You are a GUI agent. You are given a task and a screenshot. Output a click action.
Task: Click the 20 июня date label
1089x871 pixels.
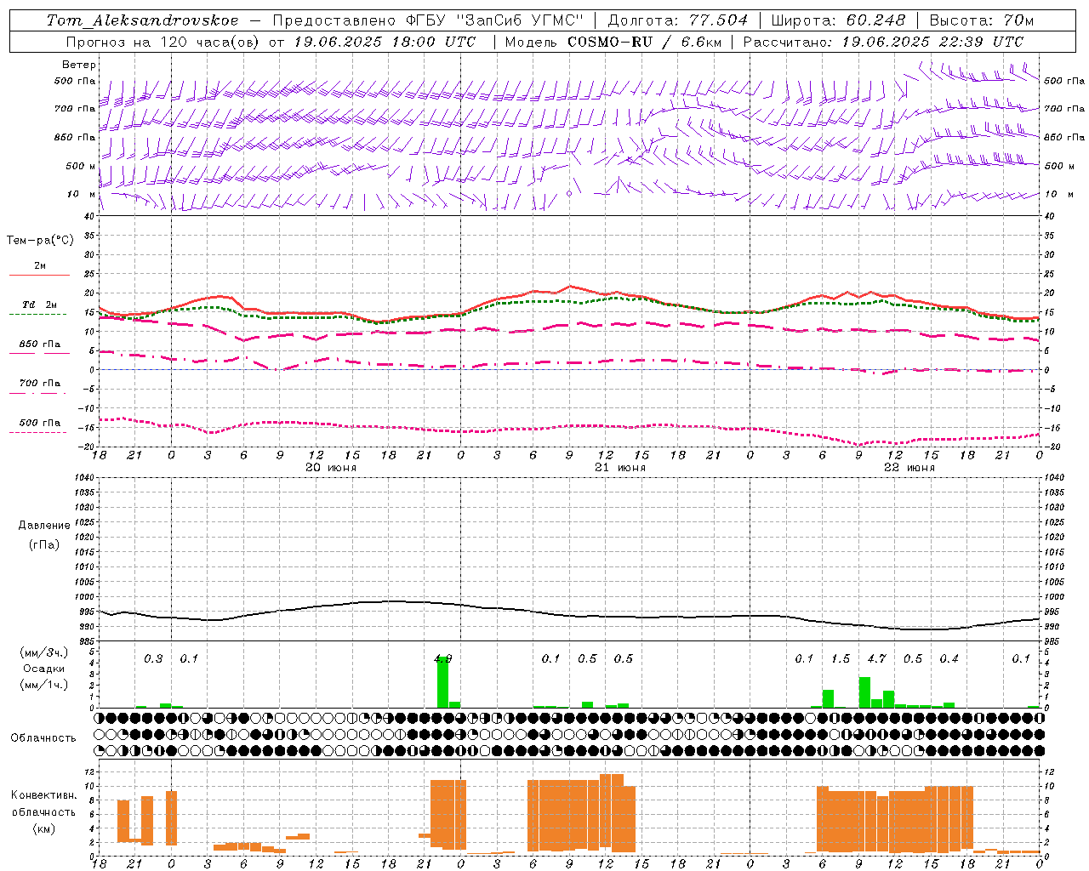[331, 468]
